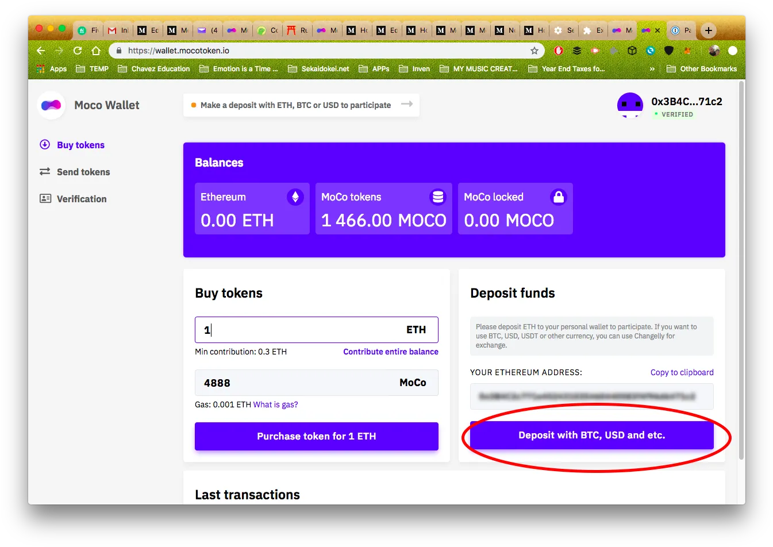Click the Purchase token for 1 ETH button
The height and width of the screenshot is (547, 773).
pyautogui.click(x=317, y=436)
